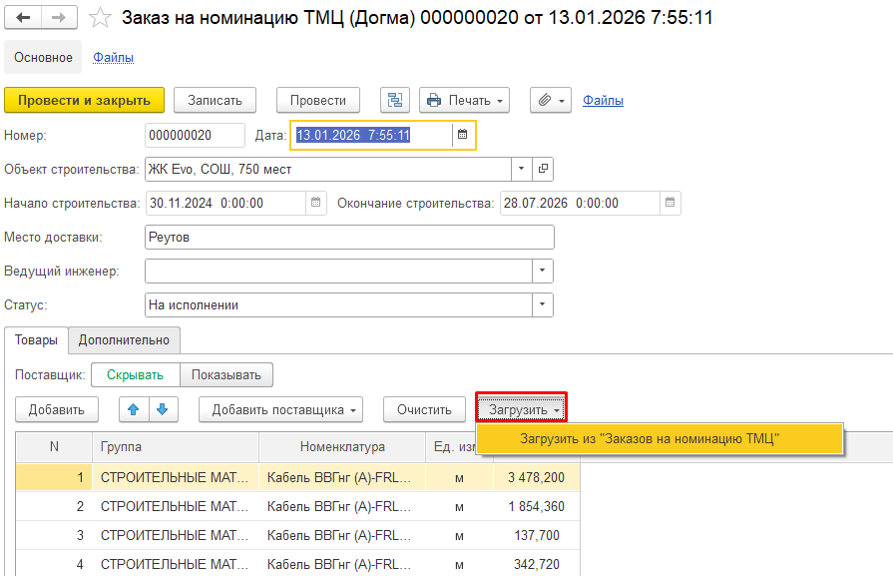Add document to favorites with star icon

tap(100, 18)
